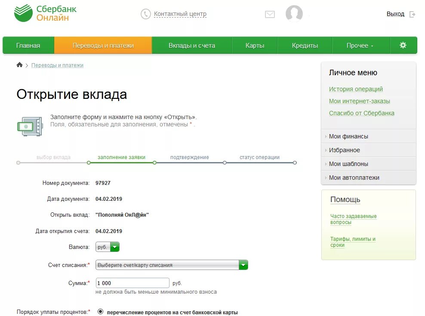Open История операций link
Screen dimensions: 425x316
click(x=356, y=89)
